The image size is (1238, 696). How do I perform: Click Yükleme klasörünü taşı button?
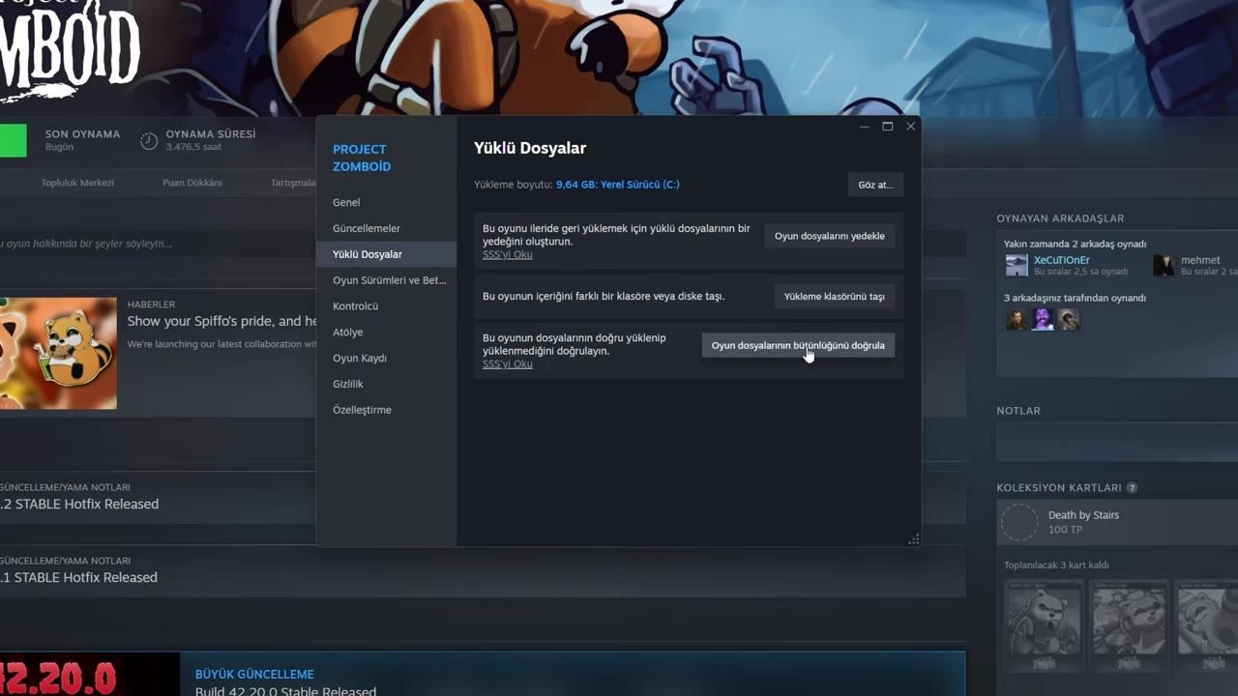pos(834,297)
